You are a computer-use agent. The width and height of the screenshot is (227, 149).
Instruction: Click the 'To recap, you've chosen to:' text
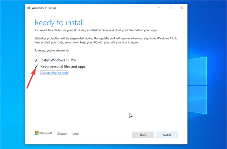(x=52, y=51)
